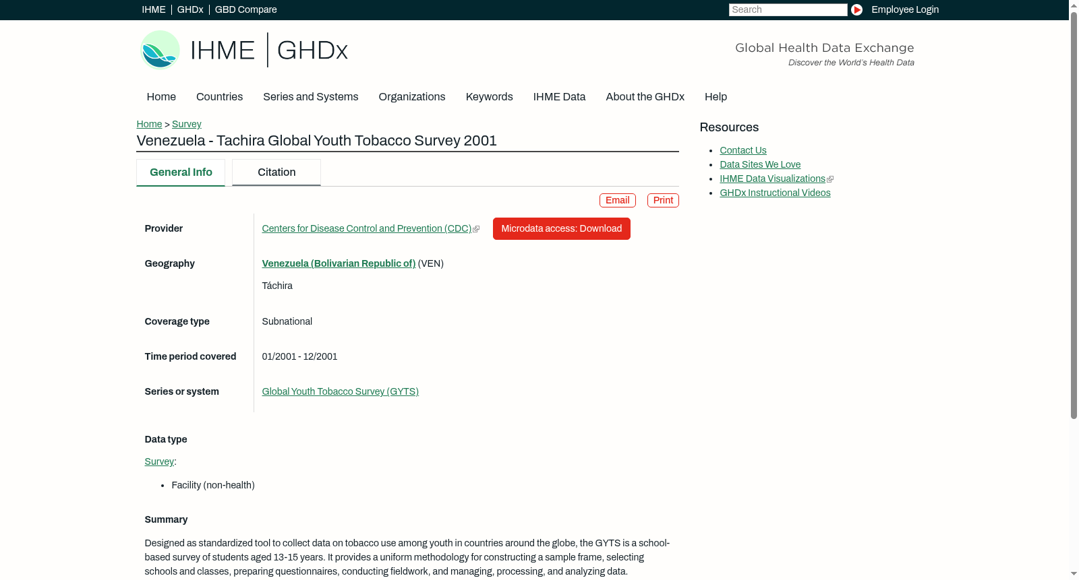Open GHDx Instructional Videos link

tap(776, 193)
